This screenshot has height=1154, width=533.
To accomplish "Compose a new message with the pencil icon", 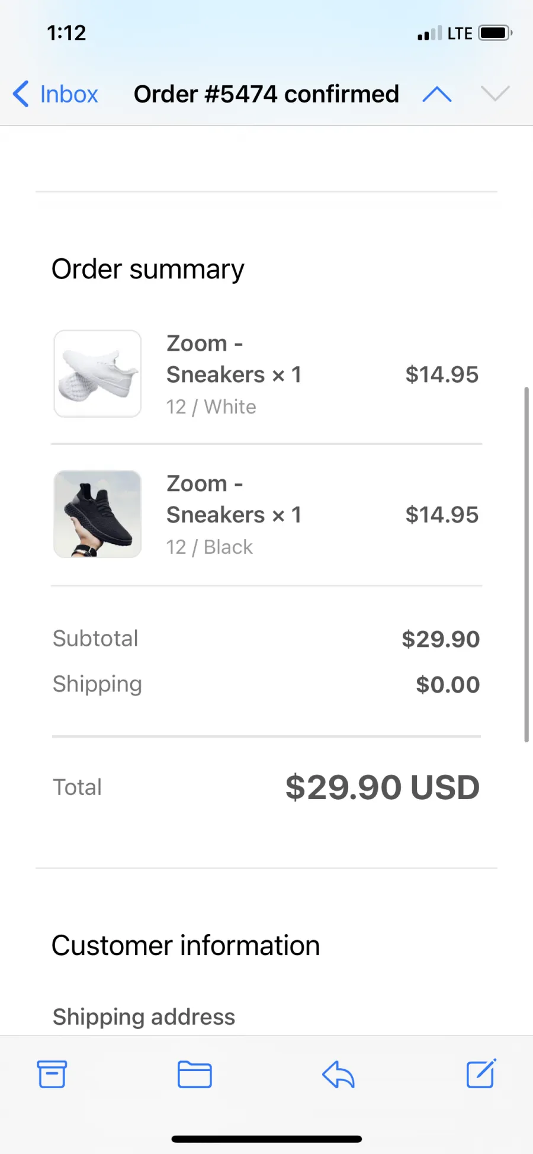I will coord(481,1073).
